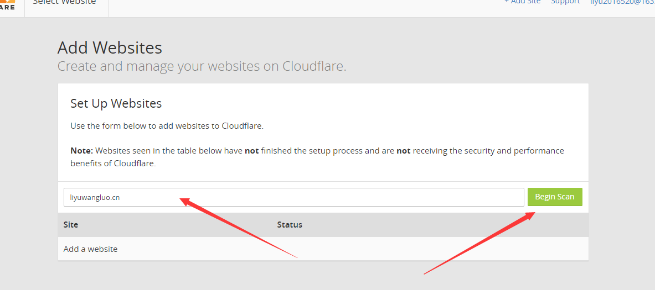
Task: Focus the liyuwangluo.cn domain input field
Action: click(x=293, y=197)
